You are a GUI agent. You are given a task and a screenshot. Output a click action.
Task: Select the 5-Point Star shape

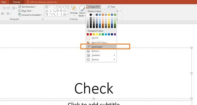64,14
